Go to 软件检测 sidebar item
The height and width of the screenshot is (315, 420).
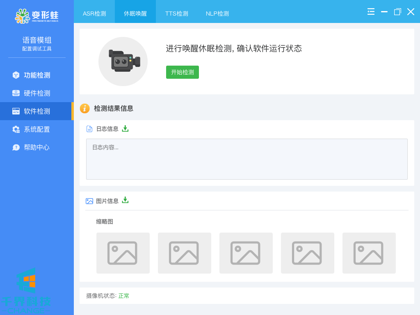(x=37, y=111)
